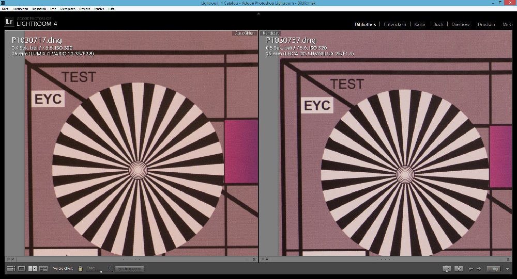Image resolution: width=517 pixels, height=279 pixels.
Task: Switch to the Diashow module
Action: pos(460,24)
